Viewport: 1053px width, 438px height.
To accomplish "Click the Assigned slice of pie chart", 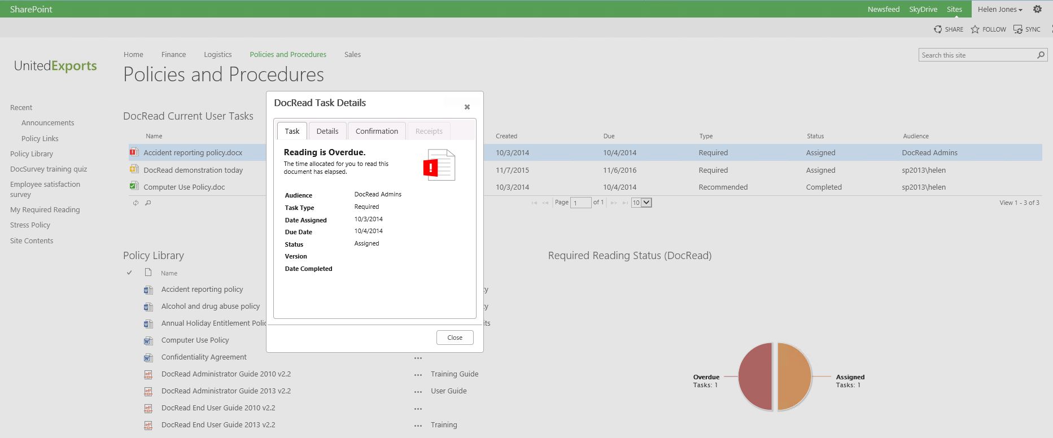I will click(x=794, y=376).
